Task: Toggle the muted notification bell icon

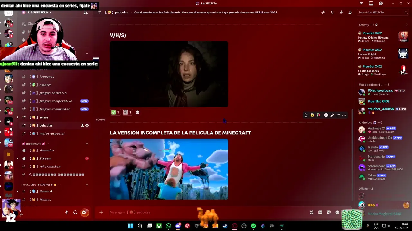Action: (332, 13)
